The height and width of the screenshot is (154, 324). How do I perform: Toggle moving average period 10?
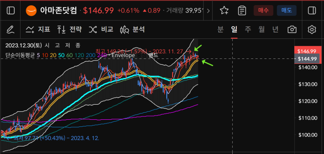coord(45,55)
